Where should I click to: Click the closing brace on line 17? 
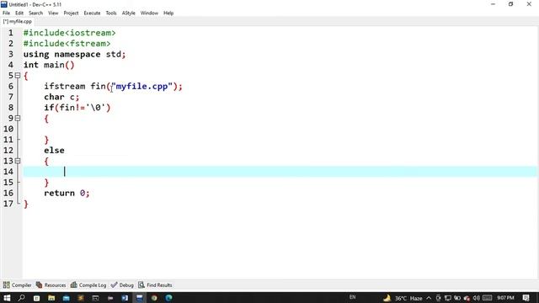(26, 204)
